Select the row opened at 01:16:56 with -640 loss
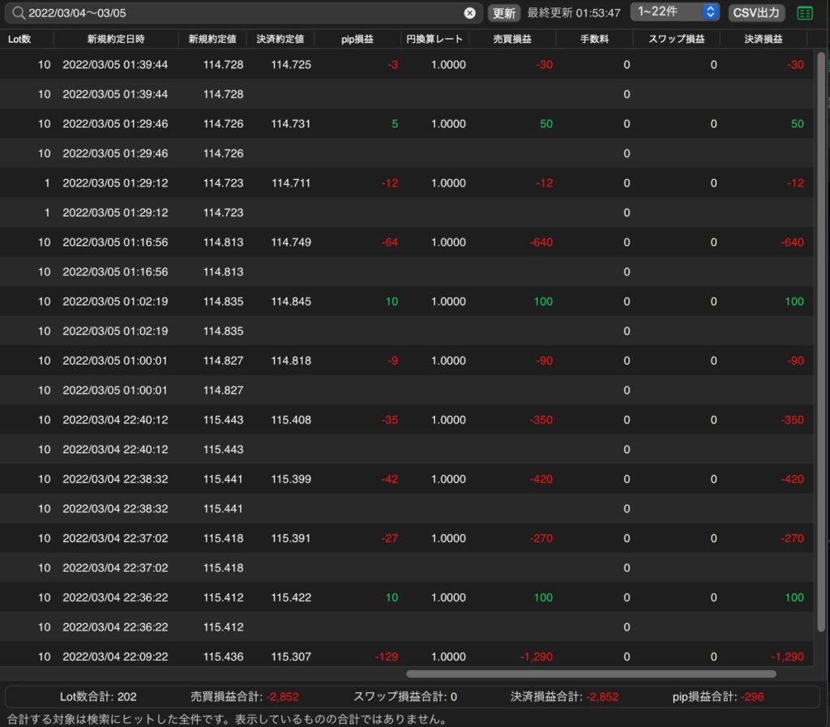Image resolution: width=830 pixels, height=727 pixels. coord(407,242)
